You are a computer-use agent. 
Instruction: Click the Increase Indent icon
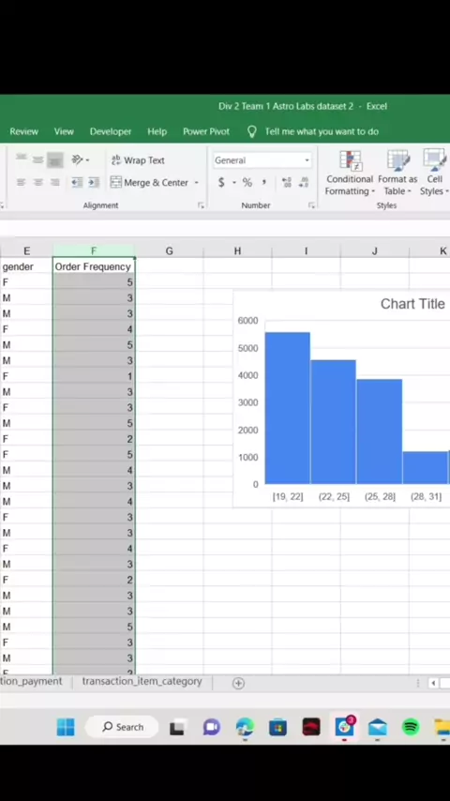pos(94,182)
